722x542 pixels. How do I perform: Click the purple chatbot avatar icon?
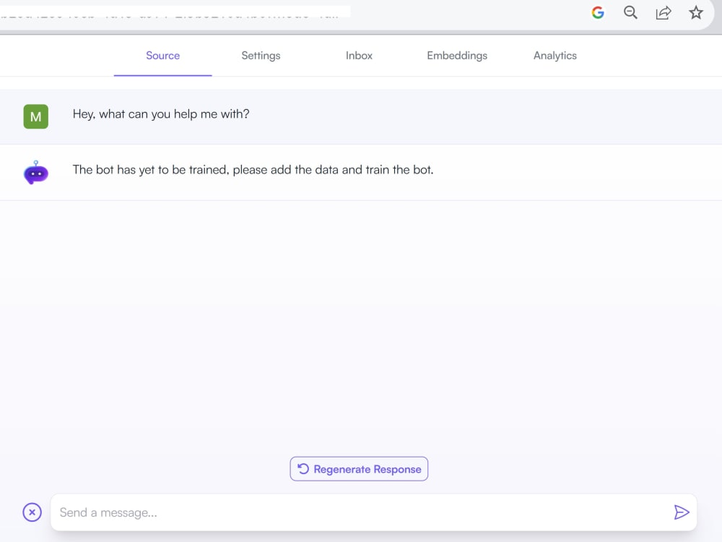coord(36,173)
